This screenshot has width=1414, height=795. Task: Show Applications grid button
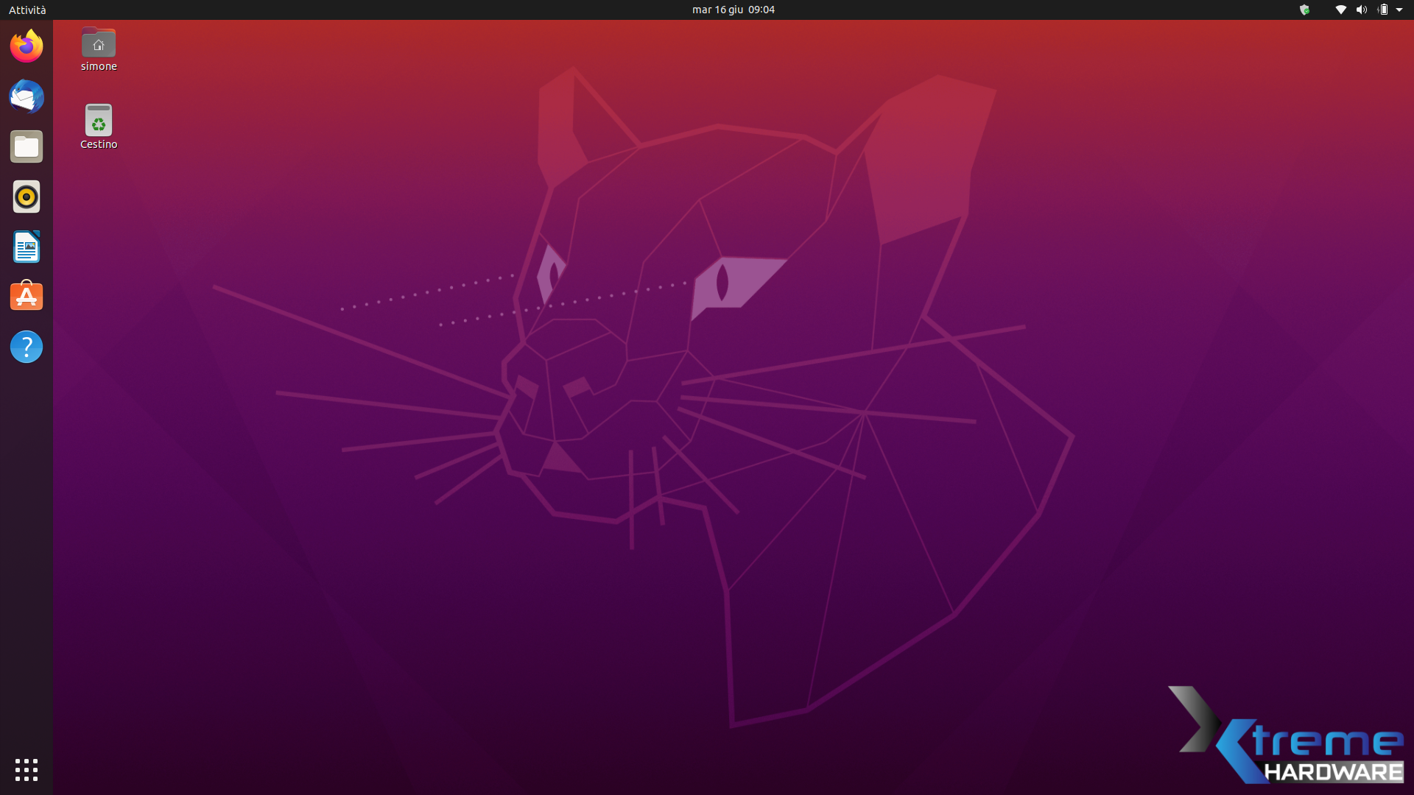click(27, 769)
